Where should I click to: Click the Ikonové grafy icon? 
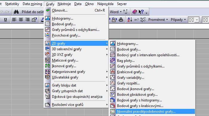pyautogui.click(x=47, y=66)
